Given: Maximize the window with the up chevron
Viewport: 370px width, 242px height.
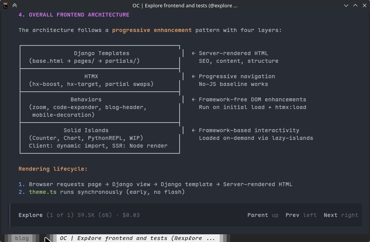Looking at the screenshot, I should pyautogui.click(x=355, y=5).
